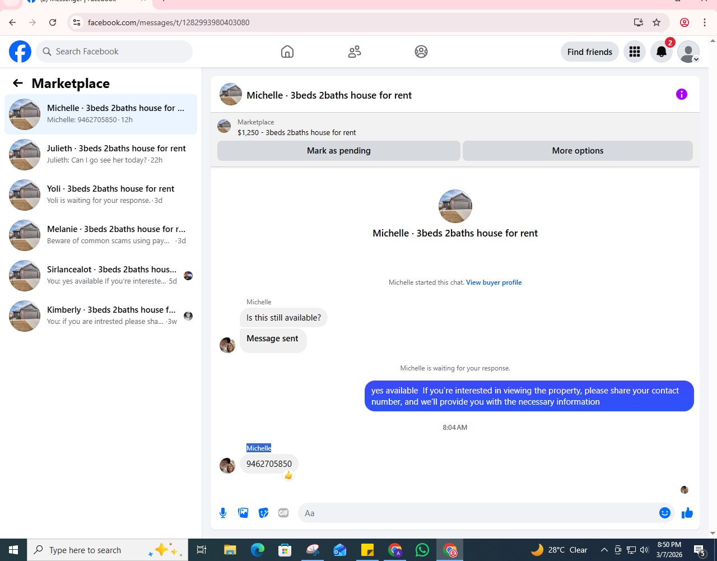Screen dimensions: 717x561
Task: Open the purple conversation information icon
Action: click(682, 94)
